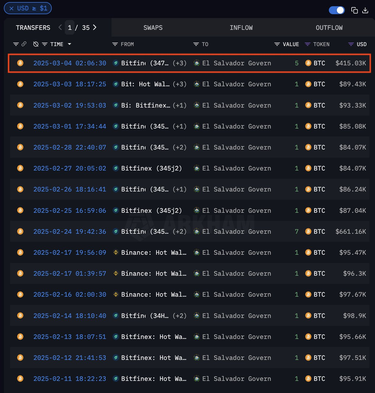Click the page number 1 input field
The image size is (375, 393).
70,28
